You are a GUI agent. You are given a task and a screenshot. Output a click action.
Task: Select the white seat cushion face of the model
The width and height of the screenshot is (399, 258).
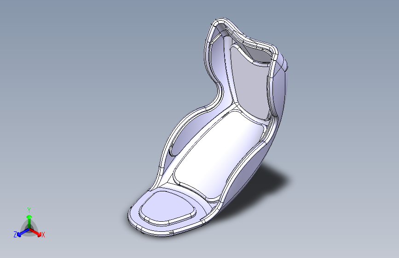coord(219,155)
